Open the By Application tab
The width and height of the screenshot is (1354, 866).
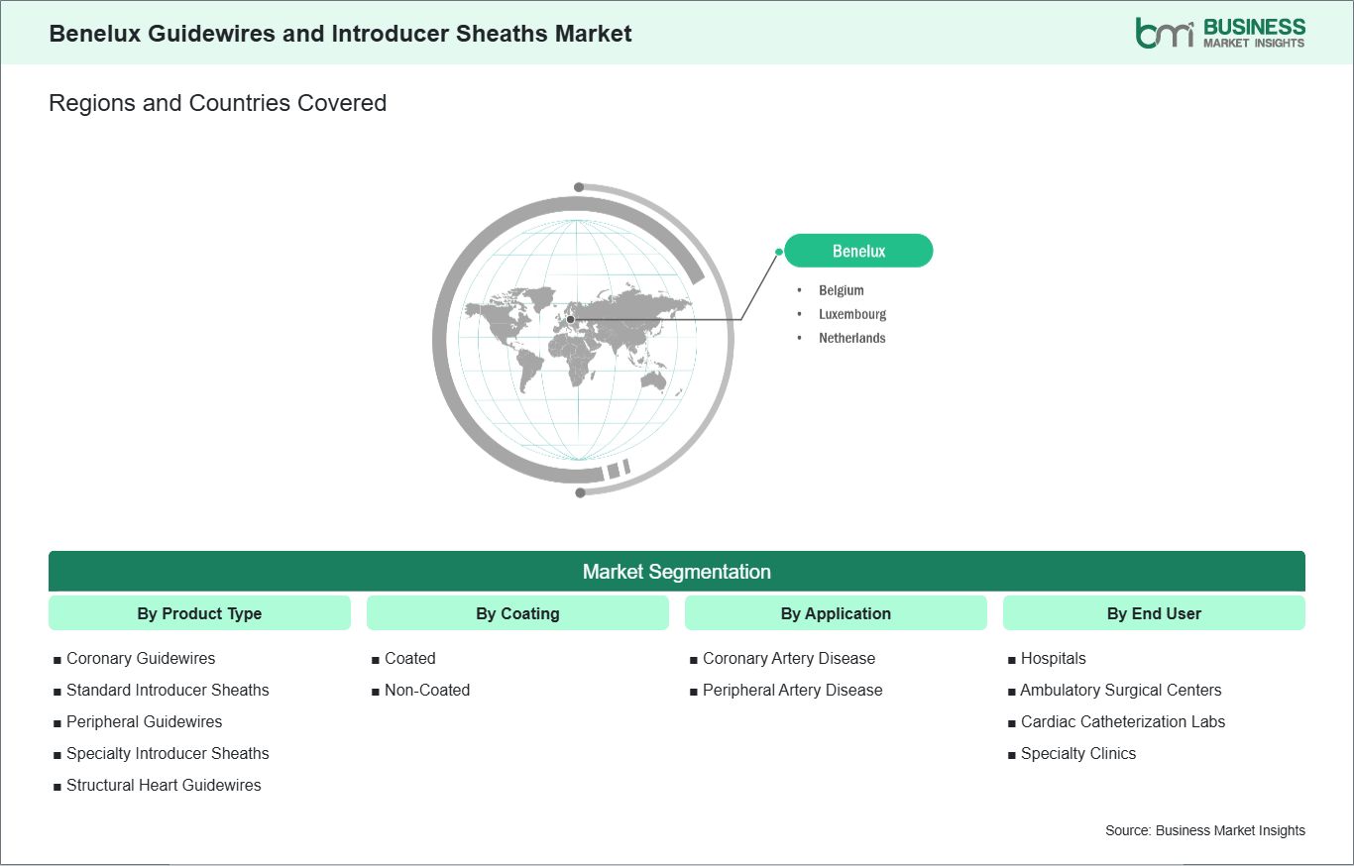point(836,613)
